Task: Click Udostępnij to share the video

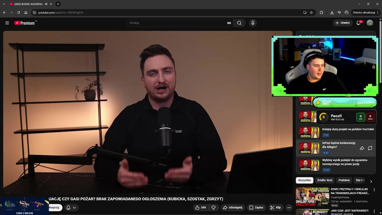Action: pyautogui.click(x=233, y=208)
